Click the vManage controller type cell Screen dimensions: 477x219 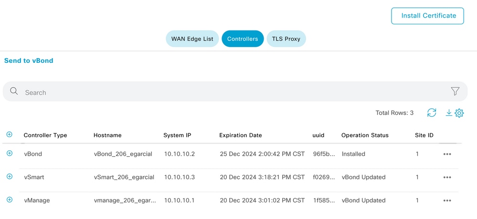click(37, 200)
